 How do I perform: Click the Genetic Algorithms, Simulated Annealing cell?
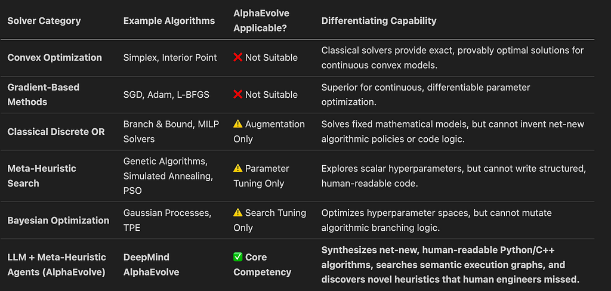168,176
